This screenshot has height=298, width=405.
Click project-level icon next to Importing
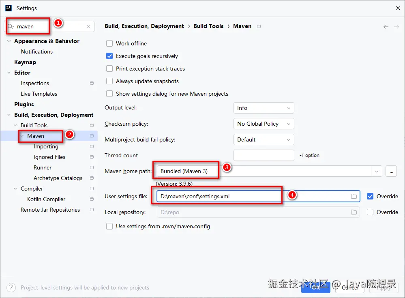click(x=92, y=146)
